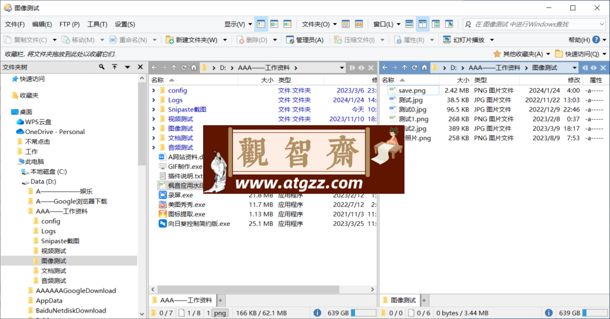Click the left pane horizontal scrollbar
610x319 pixels.
248,289
